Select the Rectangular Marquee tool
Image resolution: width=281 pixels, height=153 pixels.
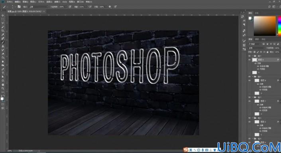pyautogui.click(x=3, y=19)
